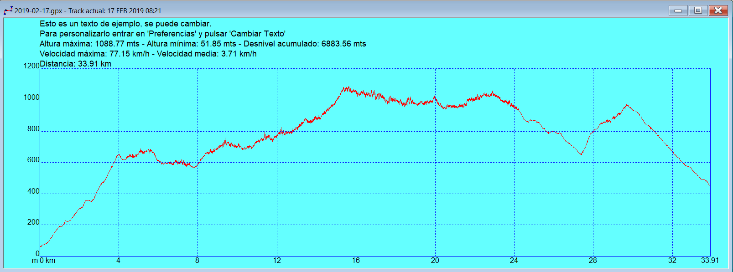Click the 33.91 end distance label
733x272 pixels.
(x=710, y=261)
